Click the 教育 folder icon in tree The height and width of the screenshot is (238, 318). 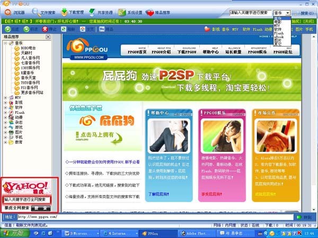11,142
